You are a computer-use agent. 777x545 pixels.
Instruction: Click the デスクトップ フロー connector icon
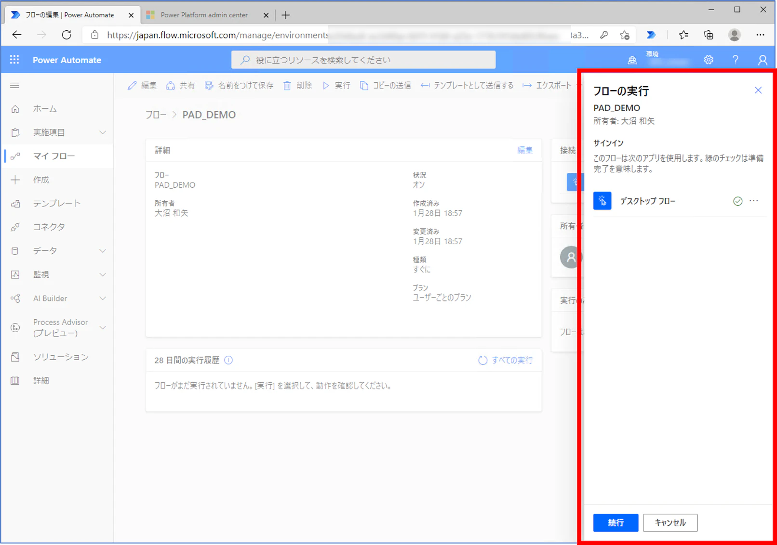tap(602, 201)
